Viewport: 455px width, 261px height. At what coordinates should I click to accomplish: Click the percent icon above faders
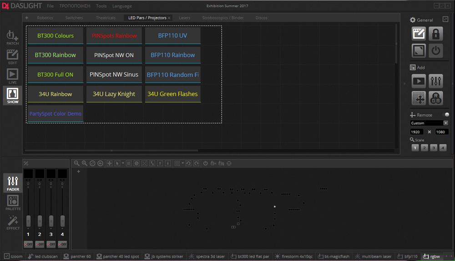point(26,163)
